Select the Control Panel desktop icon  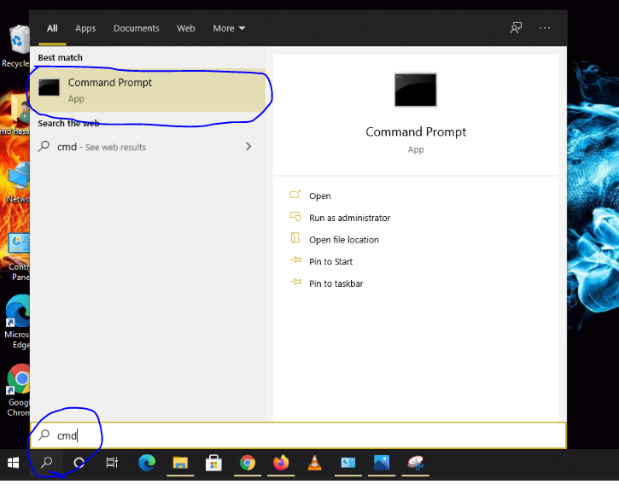(17, 256)
